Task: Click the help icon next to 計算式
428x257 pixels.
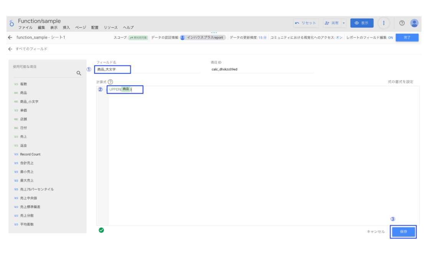Action: 110,82
